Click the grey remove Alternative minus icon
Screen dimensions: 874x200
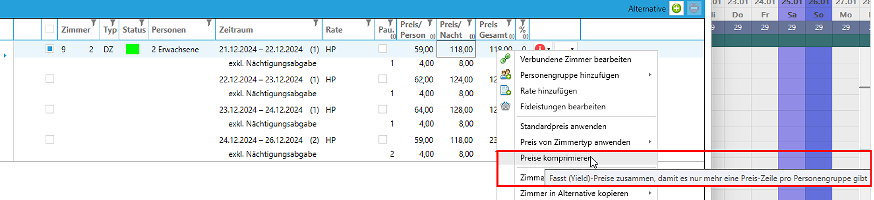(x=694, y=8)
